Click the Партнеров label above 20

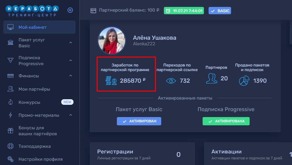217,67
